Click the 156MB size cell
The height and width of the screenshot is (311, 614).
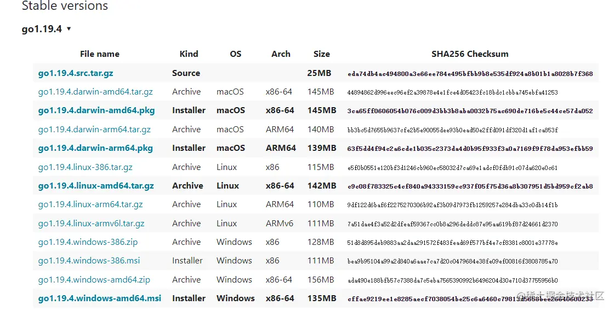pos(321,280)
